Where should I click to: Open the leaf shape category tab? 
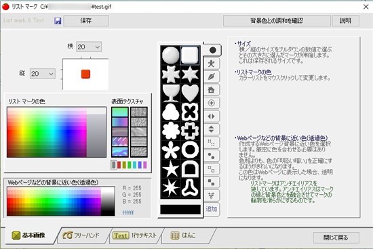click(212, 76)
